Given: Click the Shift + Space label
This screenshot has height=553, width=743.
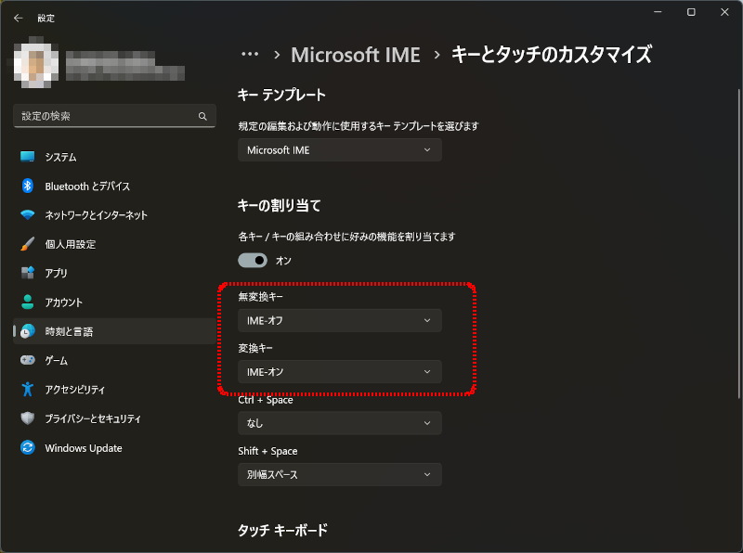Looking at the screenshot, I should pos(267,451).
